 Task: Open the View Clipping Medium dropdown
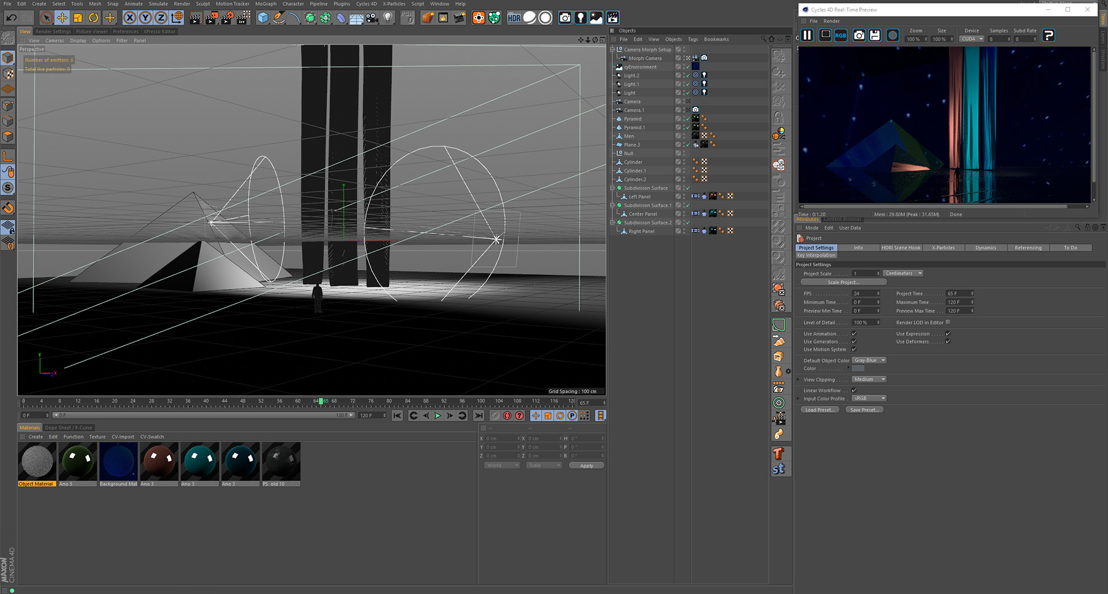[869, 379]
